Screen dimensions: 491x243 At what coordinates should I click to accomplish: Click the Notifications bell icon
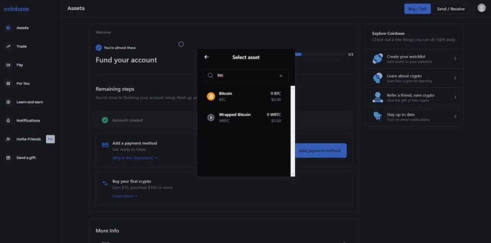[x=9, y=121]
